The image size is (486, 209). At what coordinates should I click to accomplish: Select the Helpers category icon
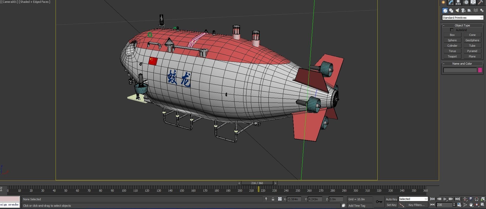coord(469,11)
